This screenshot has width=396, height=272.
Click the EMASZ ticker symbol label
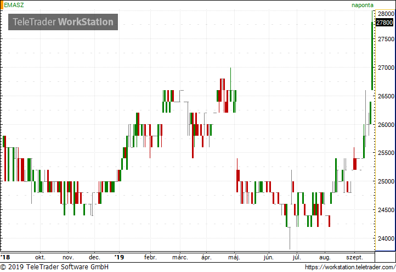[x=14, y=5]
